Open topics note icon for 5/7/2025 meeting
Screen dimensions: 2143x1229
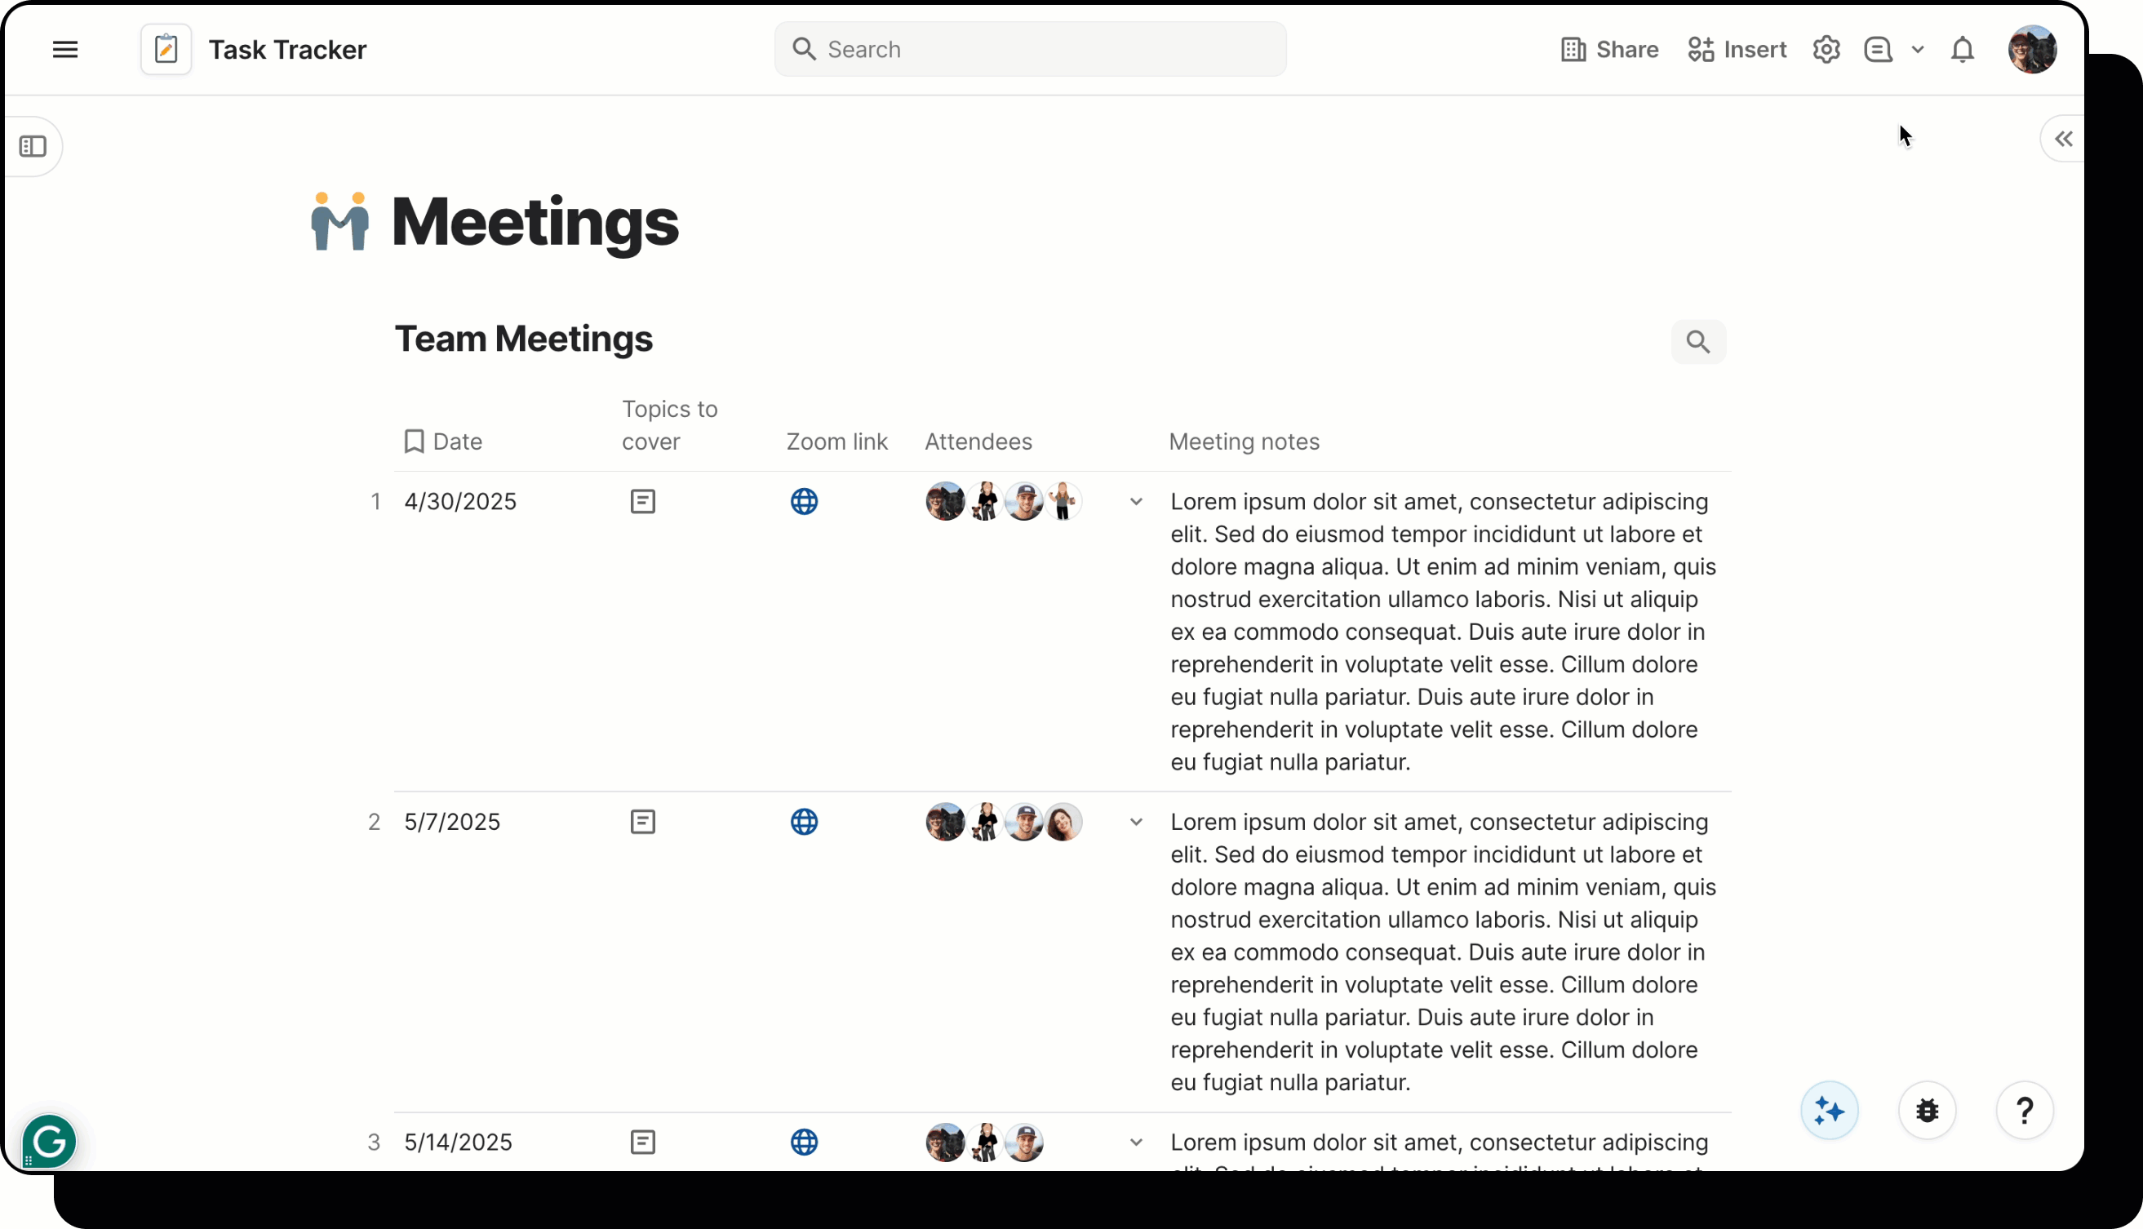pyautogui.click(x=642, y=821)
